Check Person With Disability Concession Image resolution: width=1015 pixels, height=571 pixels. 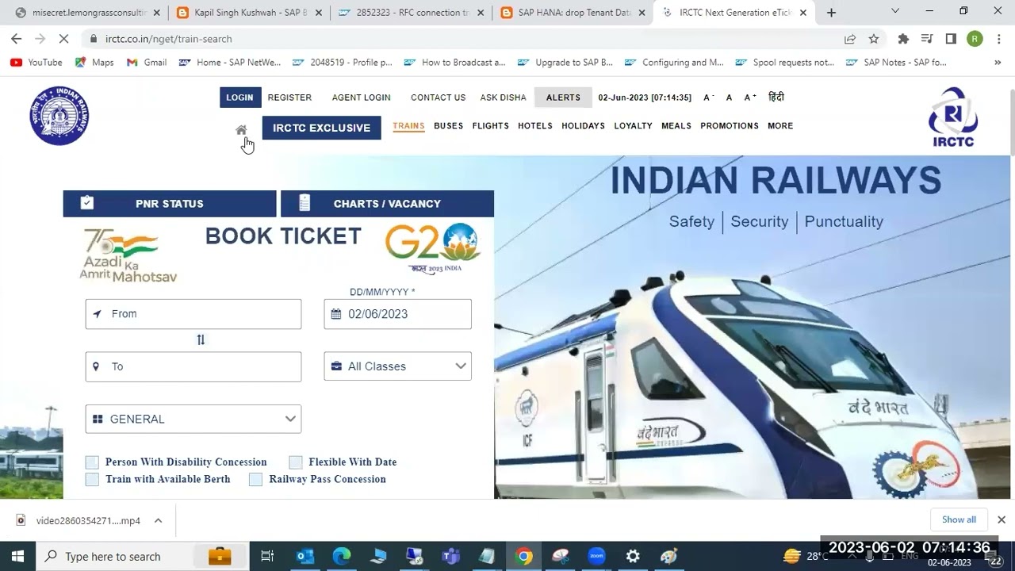tap(92, 462)
